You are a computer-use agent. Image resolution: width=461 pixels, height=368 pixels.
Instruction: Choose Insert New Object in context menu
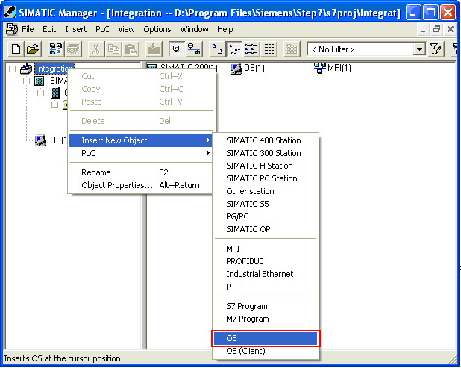coord(140,140)
